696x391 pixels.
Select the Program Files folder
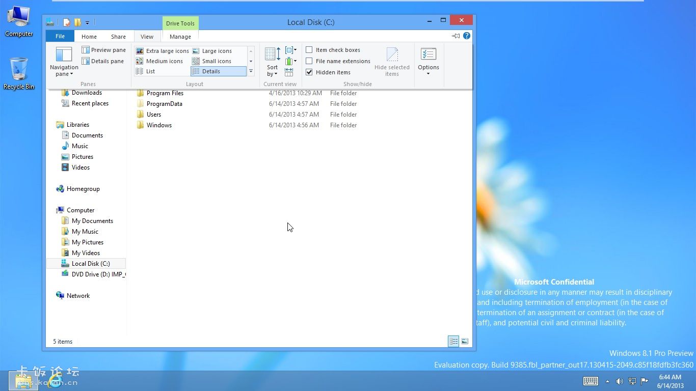point(159,93)
